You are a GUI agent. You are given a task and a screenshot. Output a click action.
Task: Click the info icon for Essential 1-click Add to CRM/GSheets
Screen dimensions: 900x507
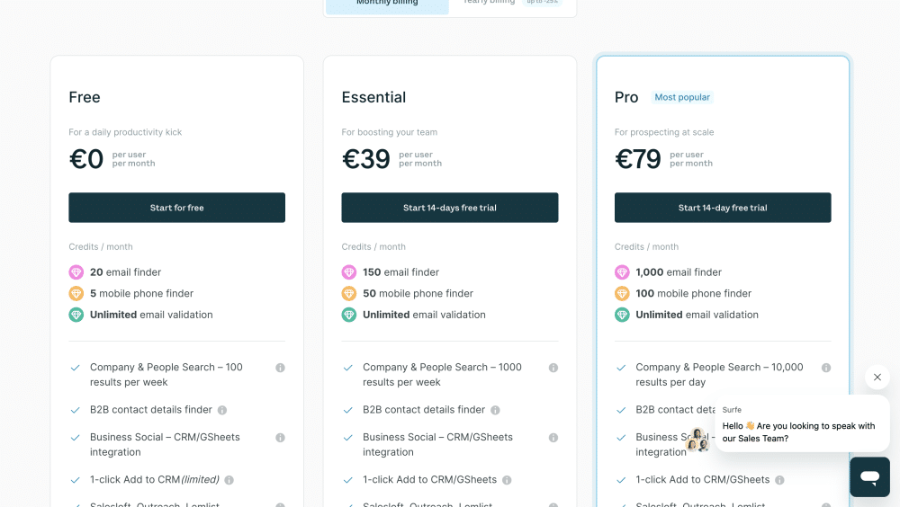point(507,480)
